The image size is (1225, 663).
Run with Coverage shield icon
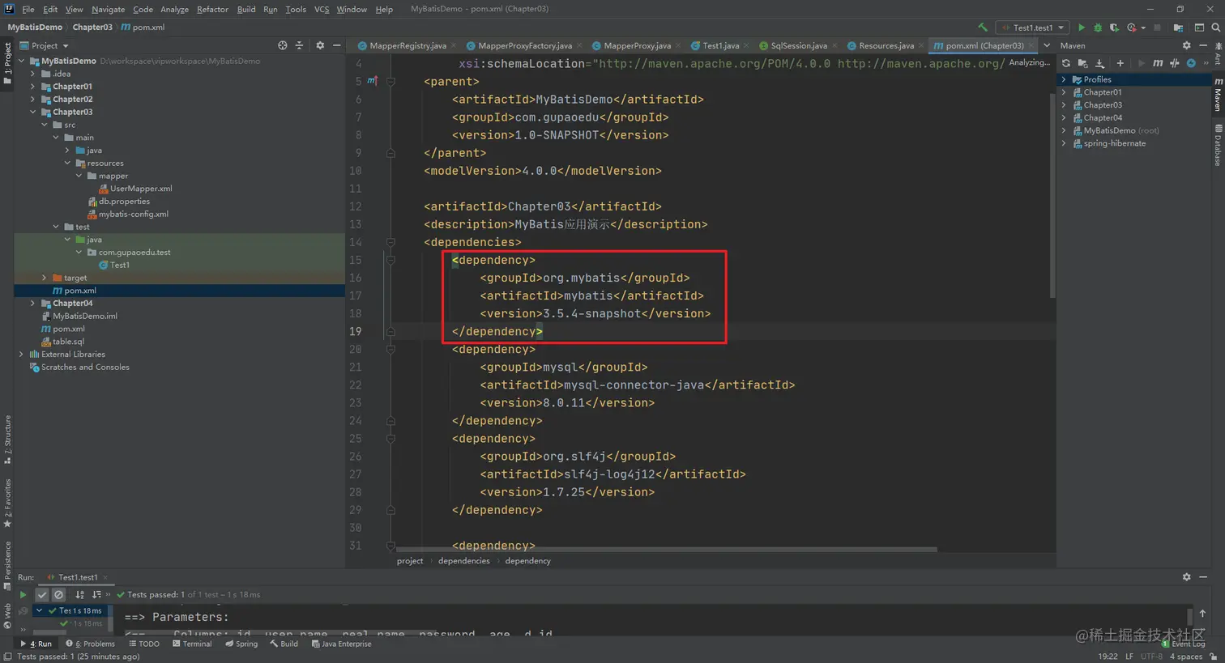pos(1114,28)
